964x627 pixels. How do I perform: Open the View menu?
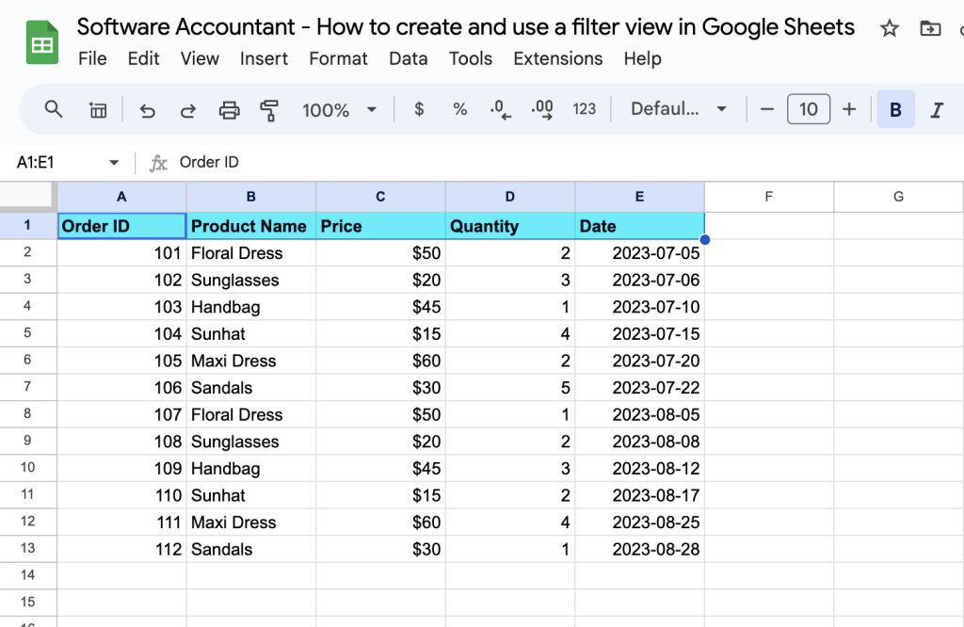(200, 58)
